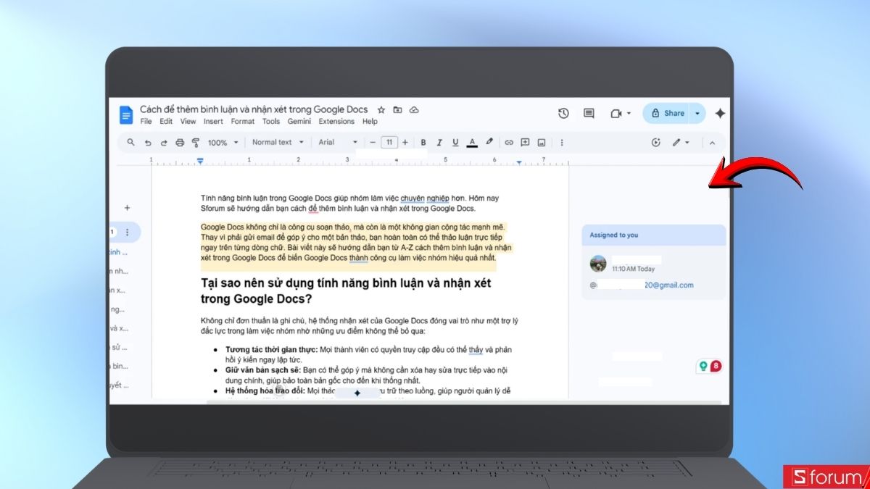870x489 pixels.
Task: Undo the last action
Action: coord(148,143)
